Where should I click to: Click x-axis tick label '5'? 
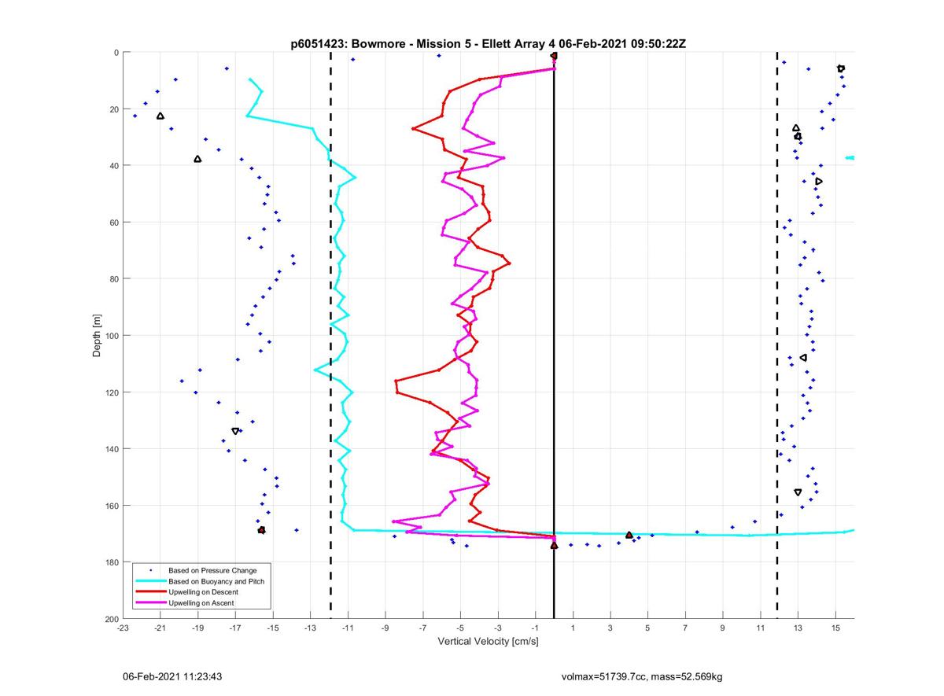(647, 628)
